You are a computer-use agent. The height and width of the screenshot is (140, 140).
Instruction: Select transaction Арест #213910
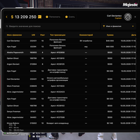point(58,58)
